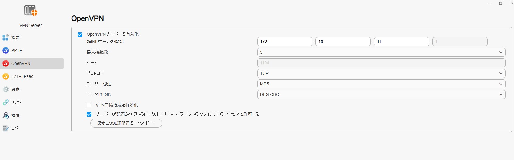Click the リンク chain link icon
Screen dimensions: 514x160
(5, 102)
